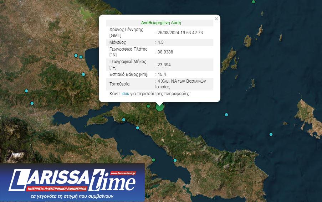322x202 pixels.
Task: Close the earthquake info popup
Action: tap(216, 19)
